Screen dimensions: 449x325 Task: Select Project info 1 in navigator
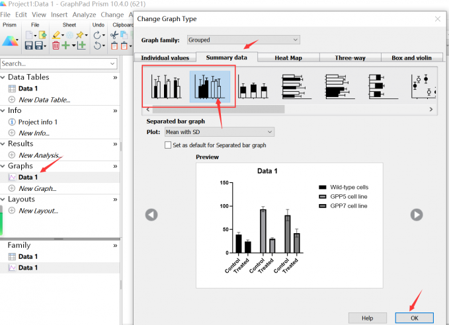tap(38, 122)
